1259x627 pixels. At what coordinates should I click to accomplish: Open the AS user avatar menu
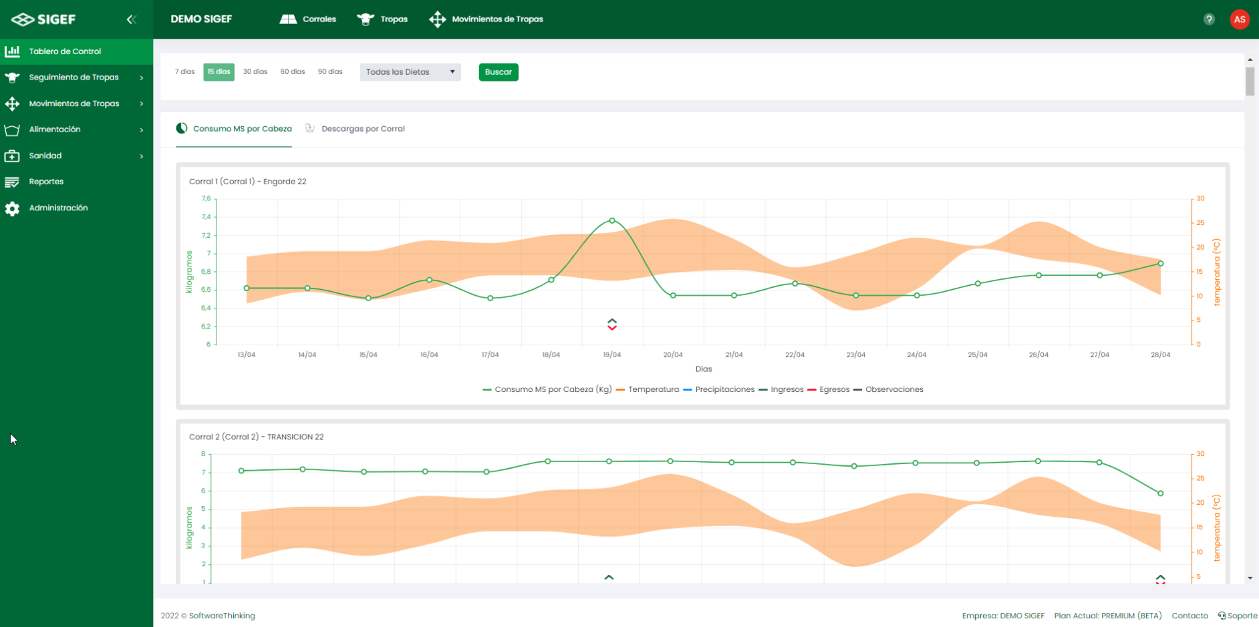click(x=1239, y=19)
